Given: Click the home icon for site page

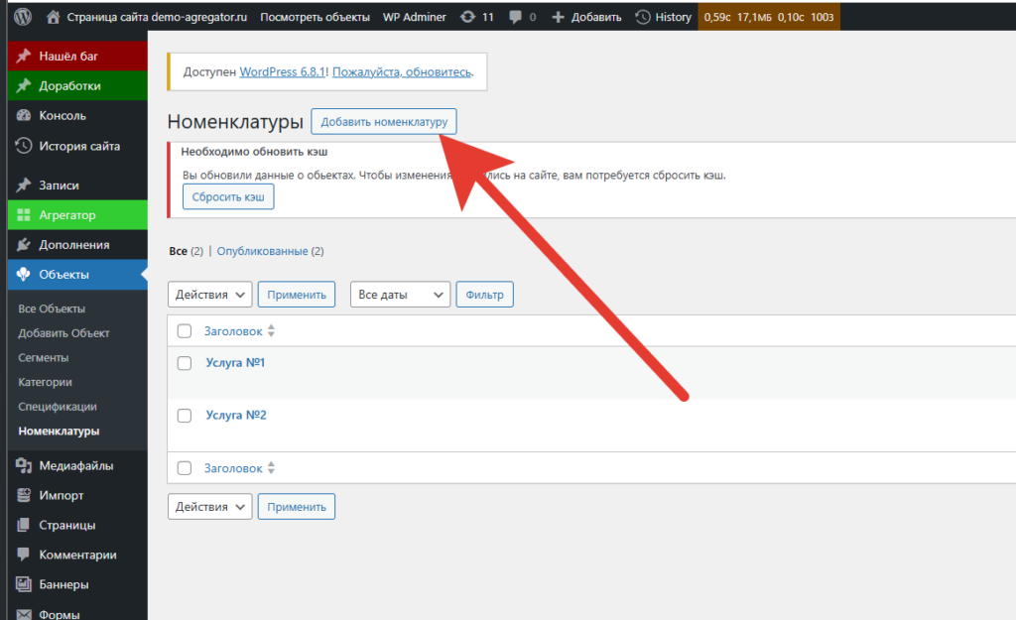Looking at the screenshot, I should point(54,17).
